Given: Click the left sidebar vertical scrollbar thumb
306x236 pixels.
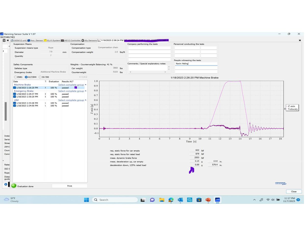Looking at the screenshot, I should click(x=6, y=111).
